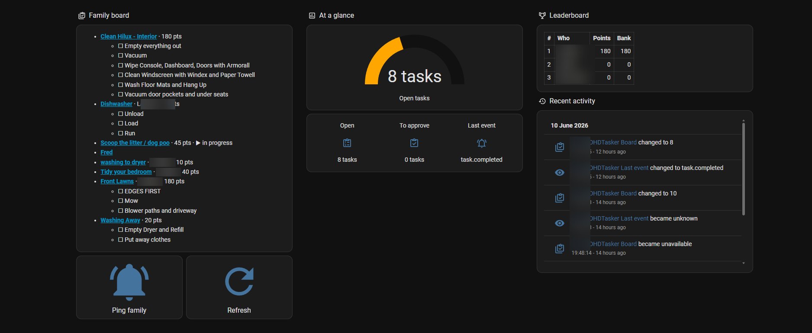Tick the Dishwasher 'Unload' checkbox

121,114
